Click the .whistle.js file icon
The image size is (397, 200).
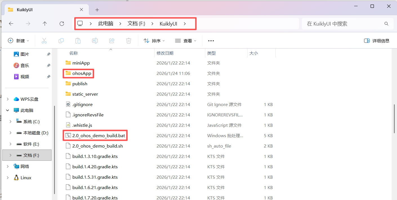click(x=68, y=125)
